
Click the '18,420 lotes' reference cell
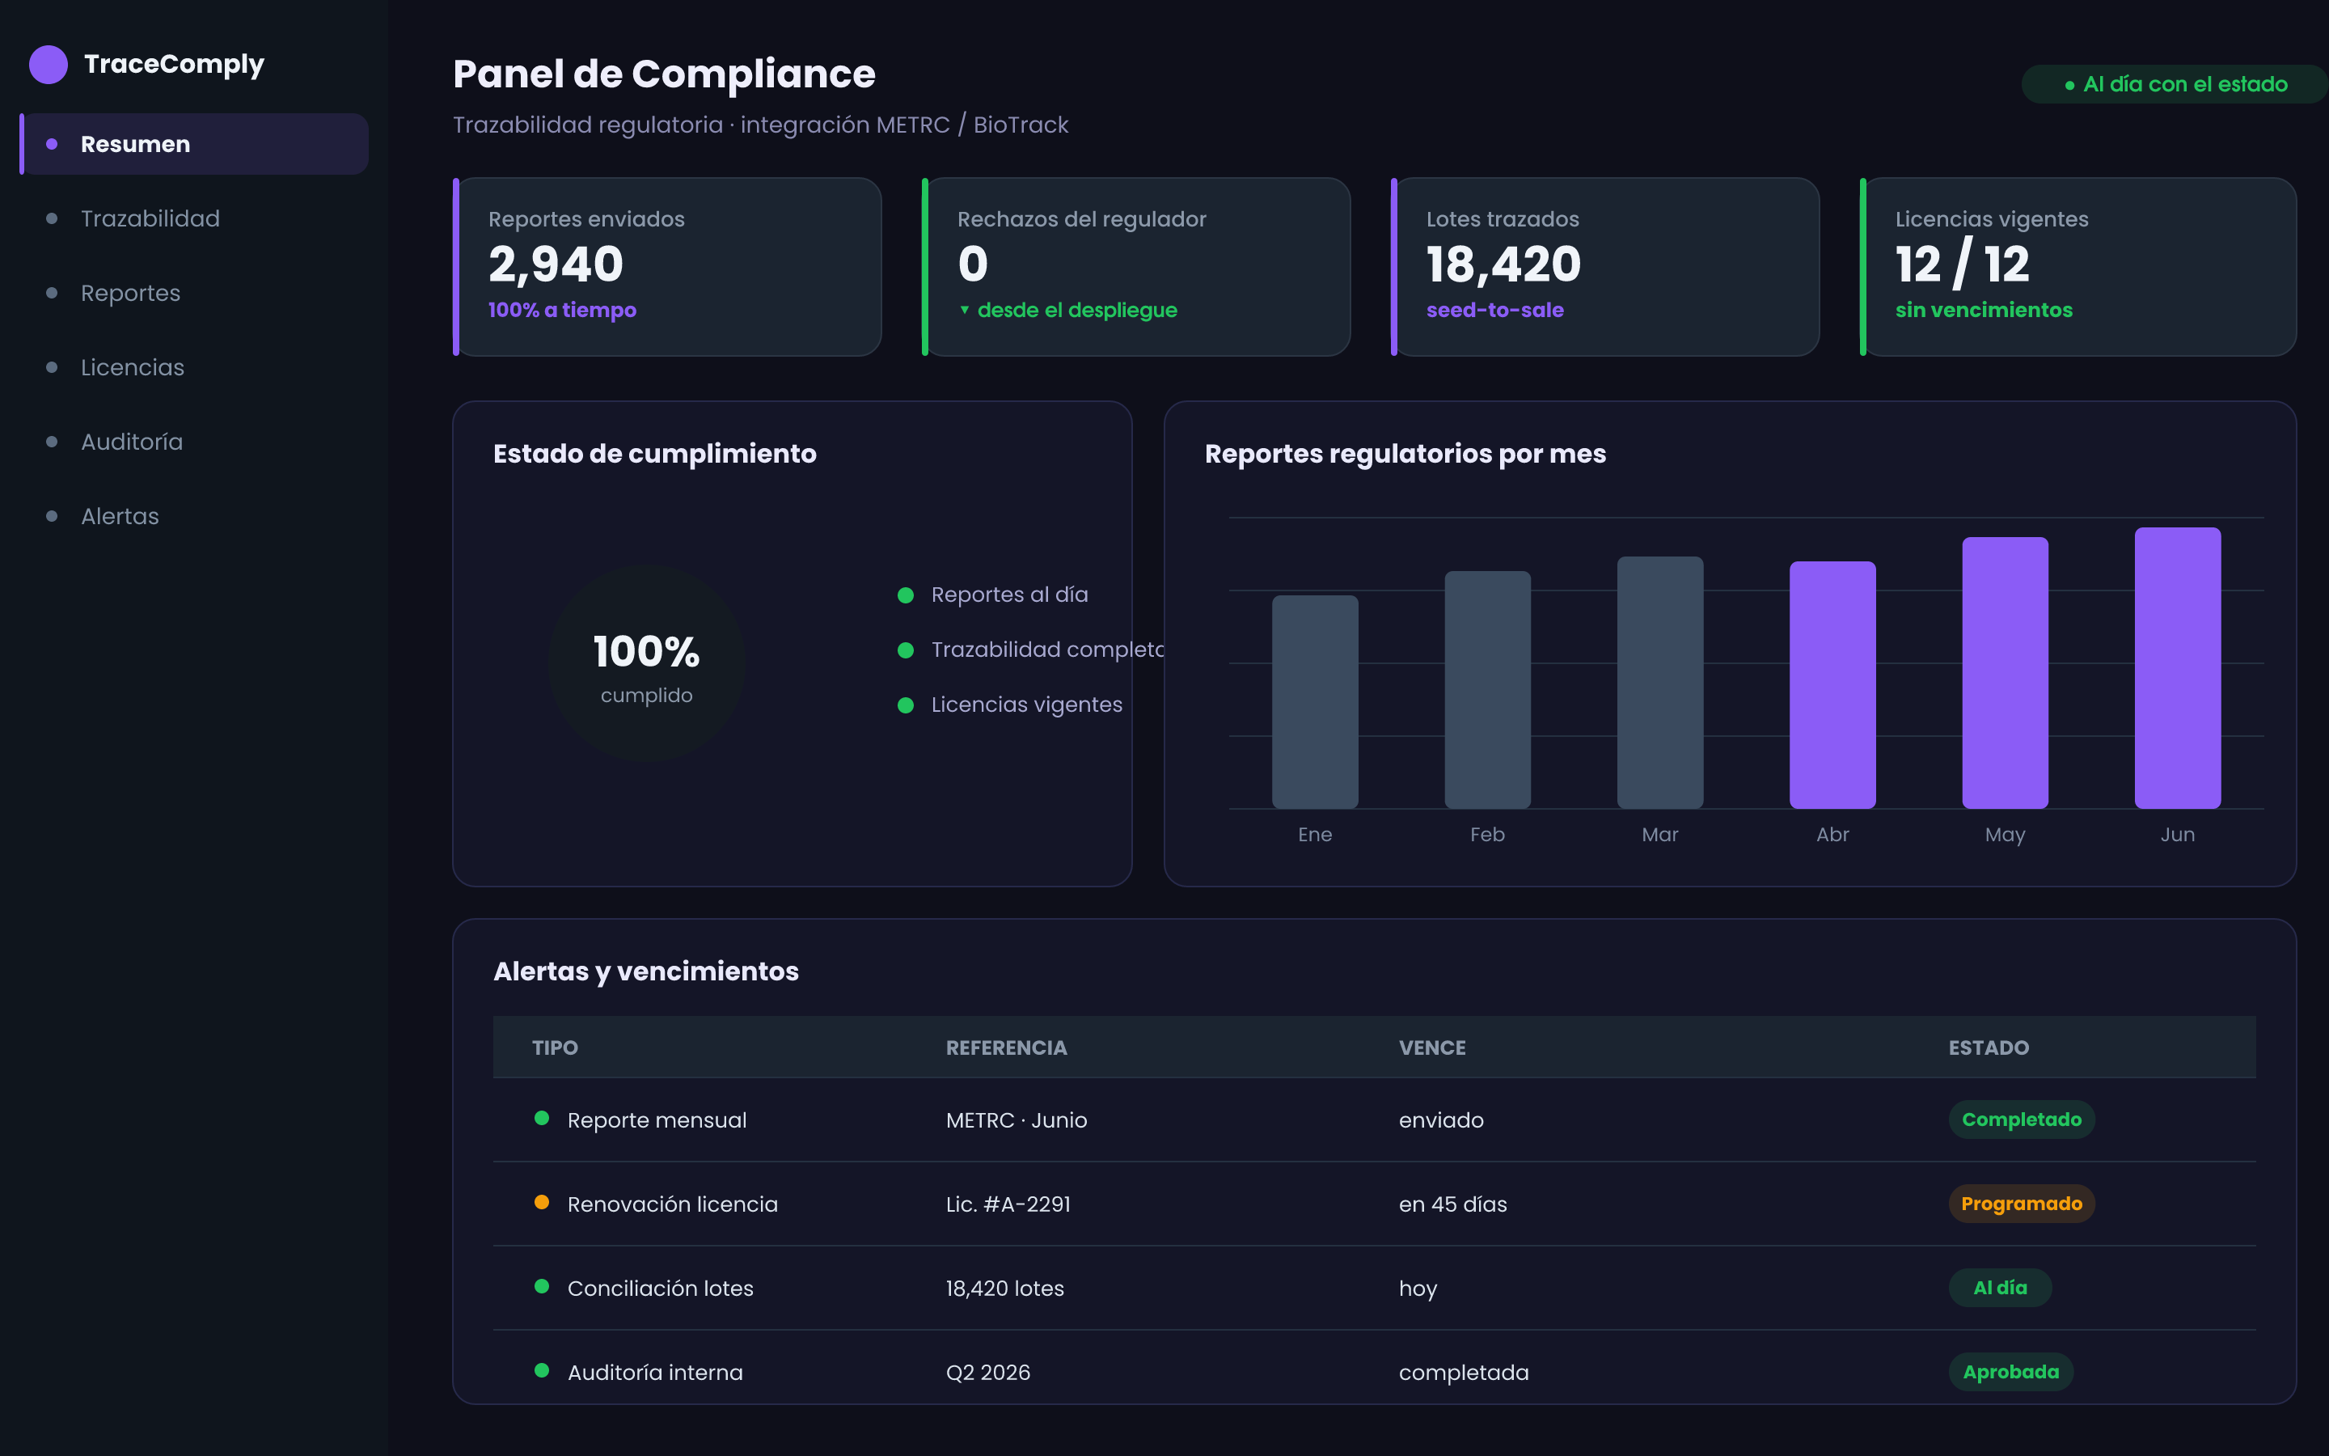point(1004,1289)
